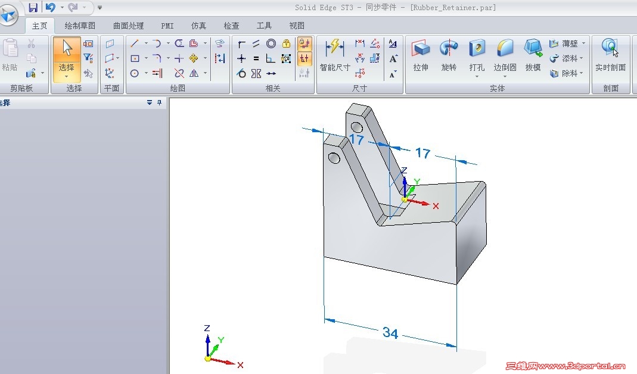Select the Line drawing tool
Viewport: 637px width, 374px height.
[135, 43]
